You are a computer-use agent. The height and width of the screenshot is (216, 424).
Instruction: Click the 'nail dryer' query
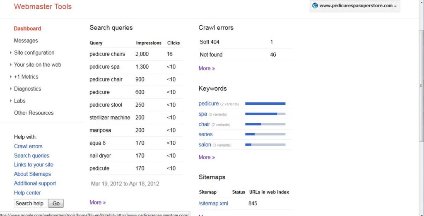point(100,156)
